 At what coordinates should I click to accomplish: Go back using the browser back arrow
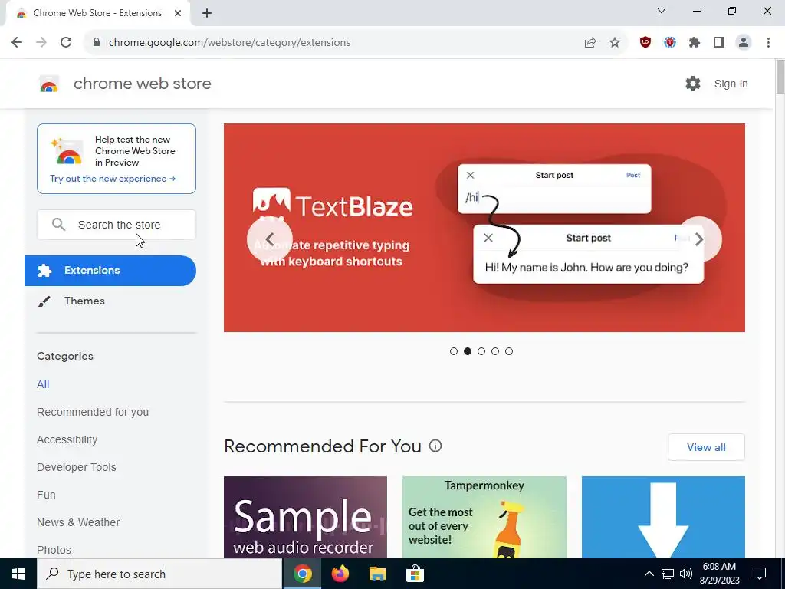click(x=17, y=43)
